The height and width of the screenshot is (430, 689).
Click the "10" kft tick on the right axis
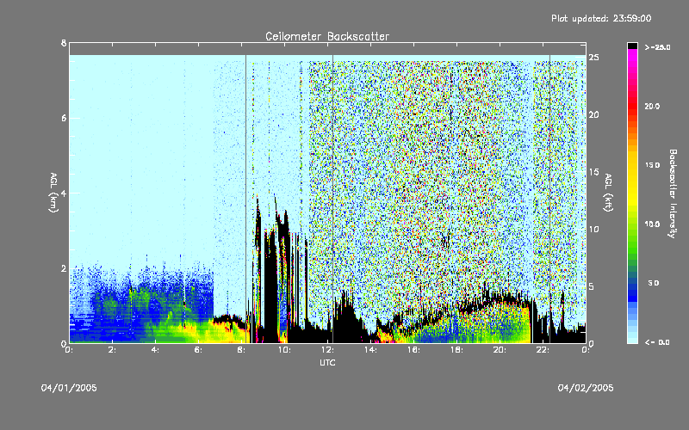point(593,229)
